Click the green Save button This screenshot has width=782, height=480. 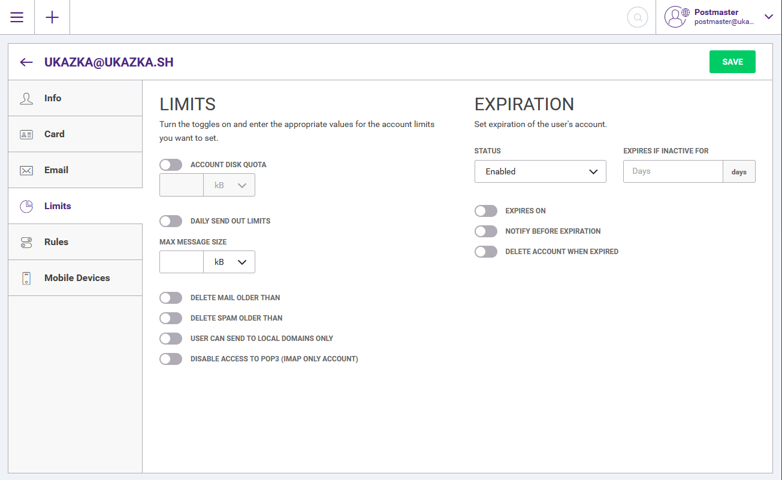732,62
